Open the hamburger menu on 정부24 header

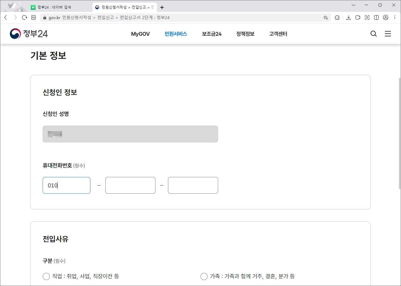388,34
